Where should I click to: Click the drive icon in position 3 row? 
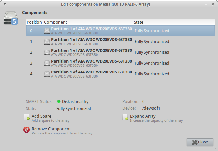pyautogui.click(x=47, y=63)
